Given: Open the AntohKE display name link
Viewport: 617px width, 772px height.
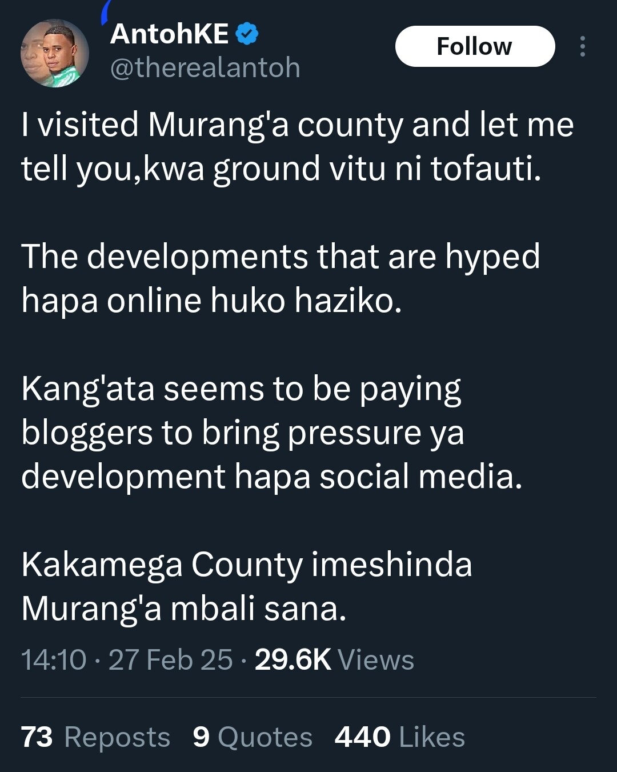Looking at the screenshot, I should click(x=170, y=34).
